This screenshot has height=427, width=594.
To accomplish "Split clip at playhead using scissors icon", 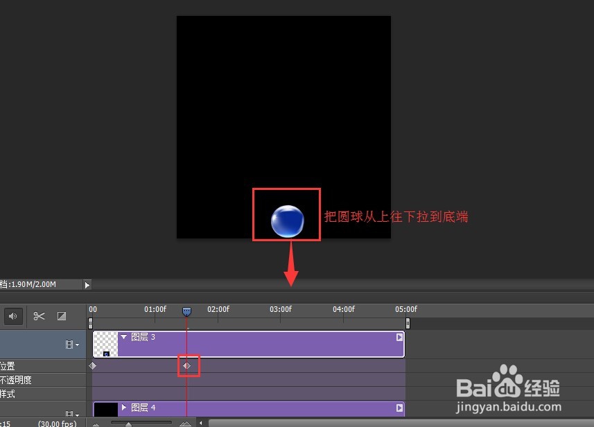I will click(40, 316).
